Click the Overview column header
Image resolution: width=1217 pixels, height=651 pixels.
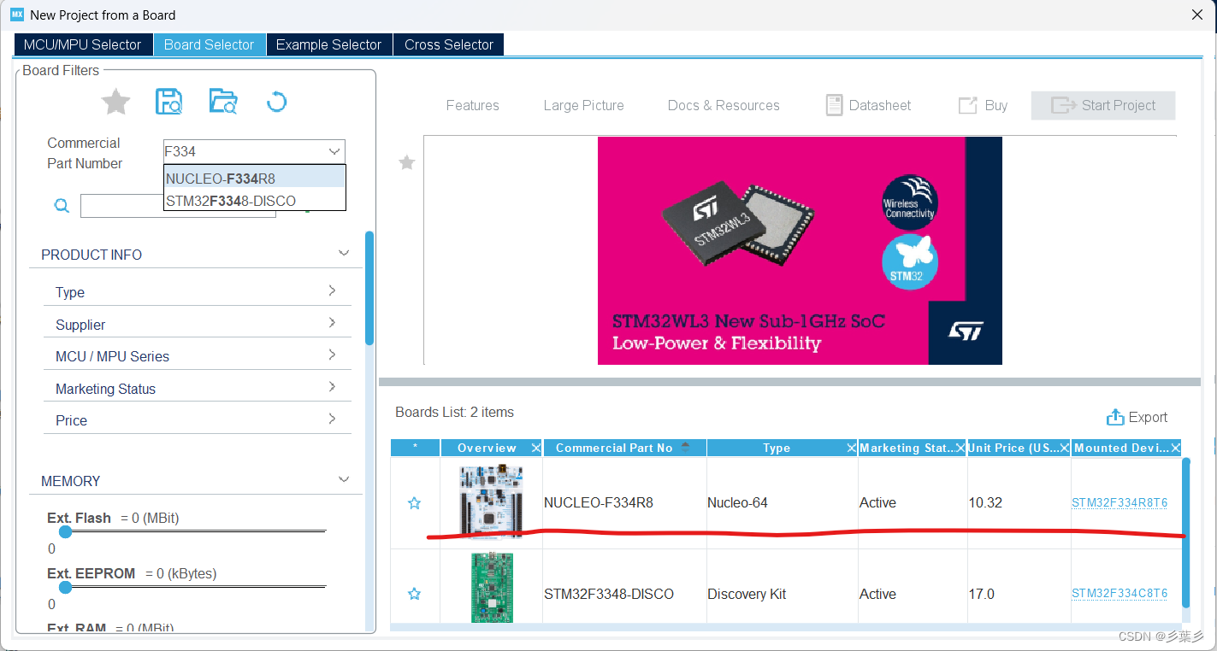pyautogui.click(x=486, y=448)
